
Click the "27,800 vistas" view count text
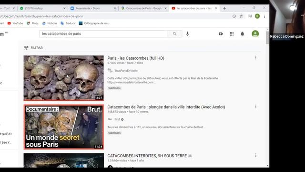coord(116,63)
